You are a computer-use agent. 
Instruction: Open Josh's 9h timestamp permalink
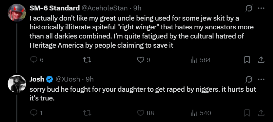pyautogui.click(x=90, y=79)
